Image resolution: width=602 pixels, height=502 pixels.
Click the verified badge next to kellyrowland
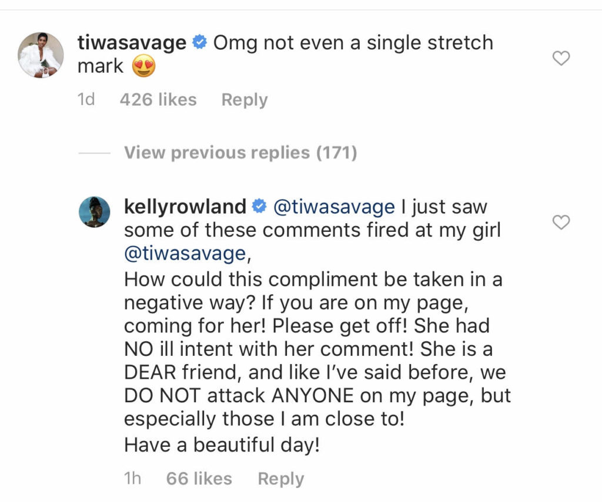coord(259,207)
